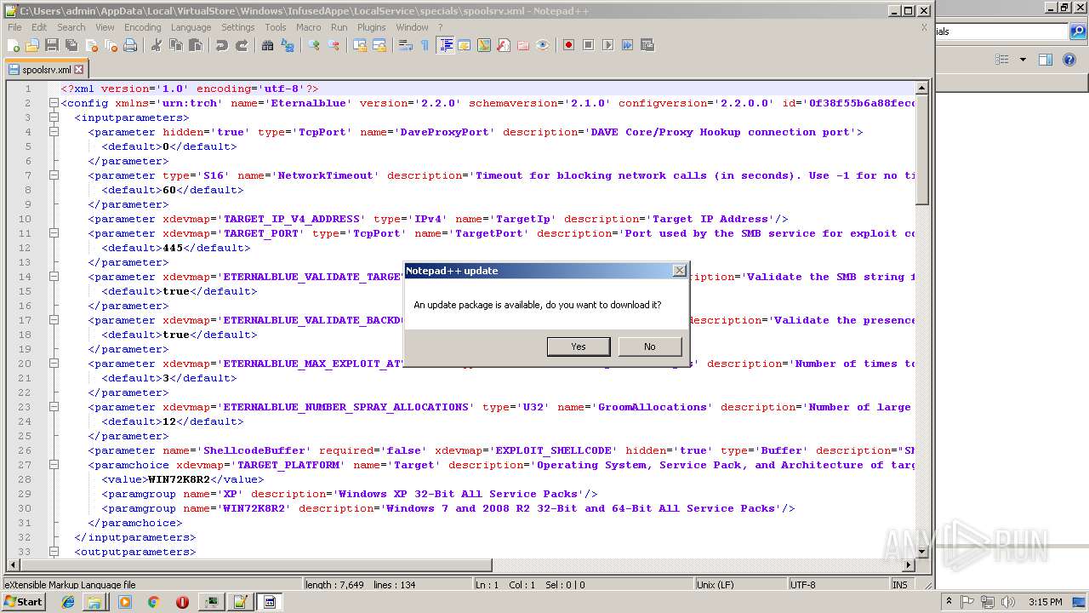Start macro recording with red button
Image resolution: width=1089 pixels, height=613 pixels.
click(569, 45)
